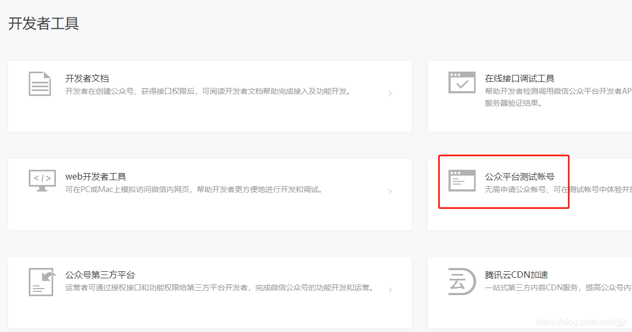Click the 在线接口调试工具 checkmark window icon
The width and height of the screenshot is (632, 332).
pyautogui.click(x=462, y=82)
